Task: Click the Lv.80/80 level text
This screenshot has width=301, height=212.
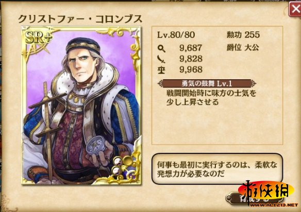Action: coord(176,34)
